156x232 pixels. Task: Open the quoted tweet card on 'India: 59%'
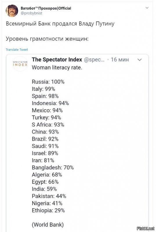(x=44, y=189)
